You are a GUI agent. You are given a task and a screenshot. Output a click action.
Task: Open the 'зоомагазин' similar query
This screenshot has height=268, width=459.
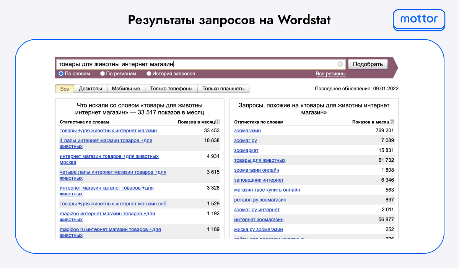247,131
